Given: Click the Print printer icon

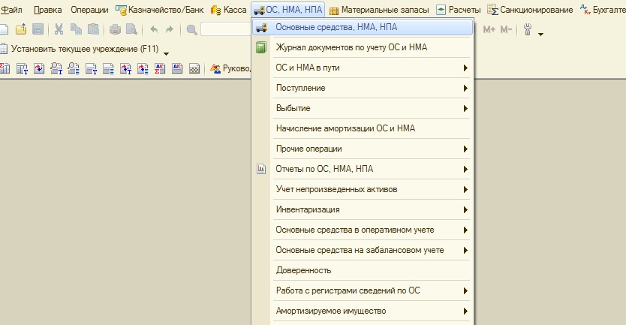Looking at the screenshot, I should (115, 30).
